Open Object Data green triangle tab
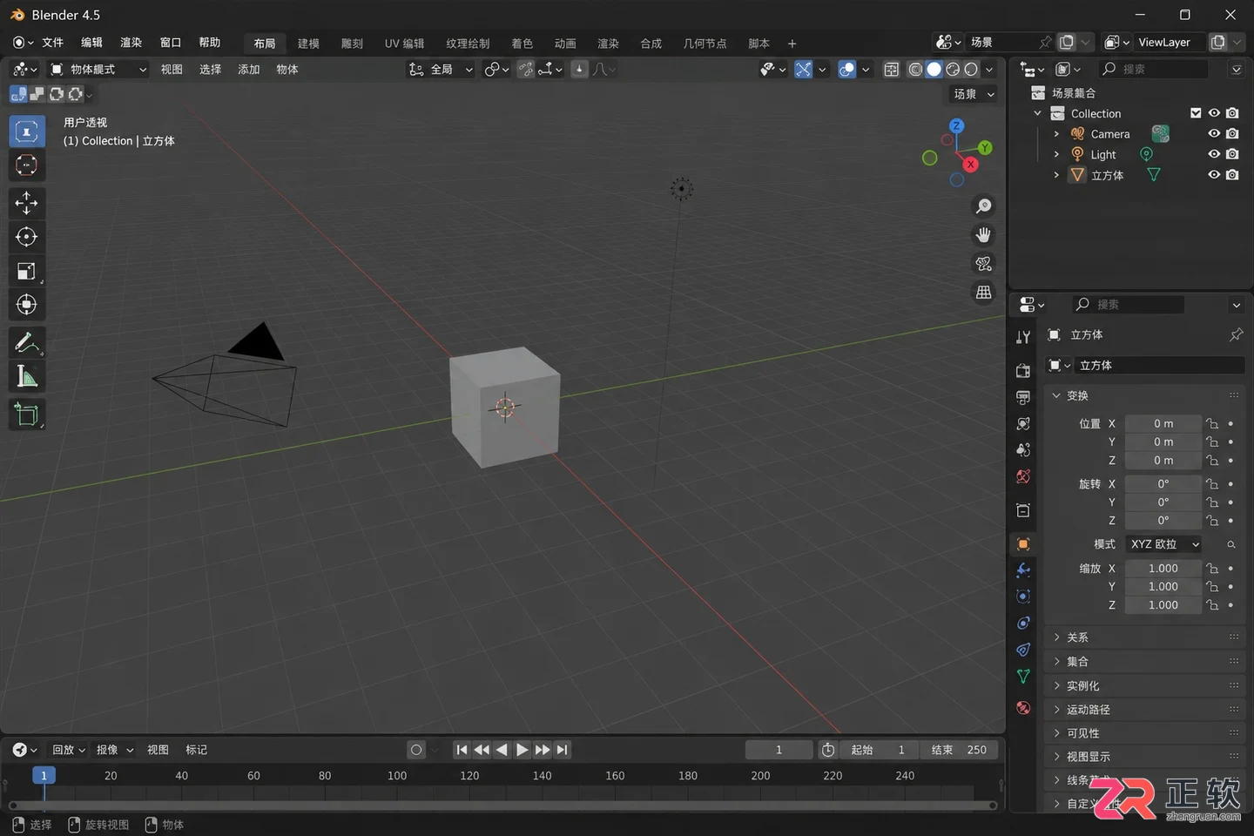 click(1023, 677)
